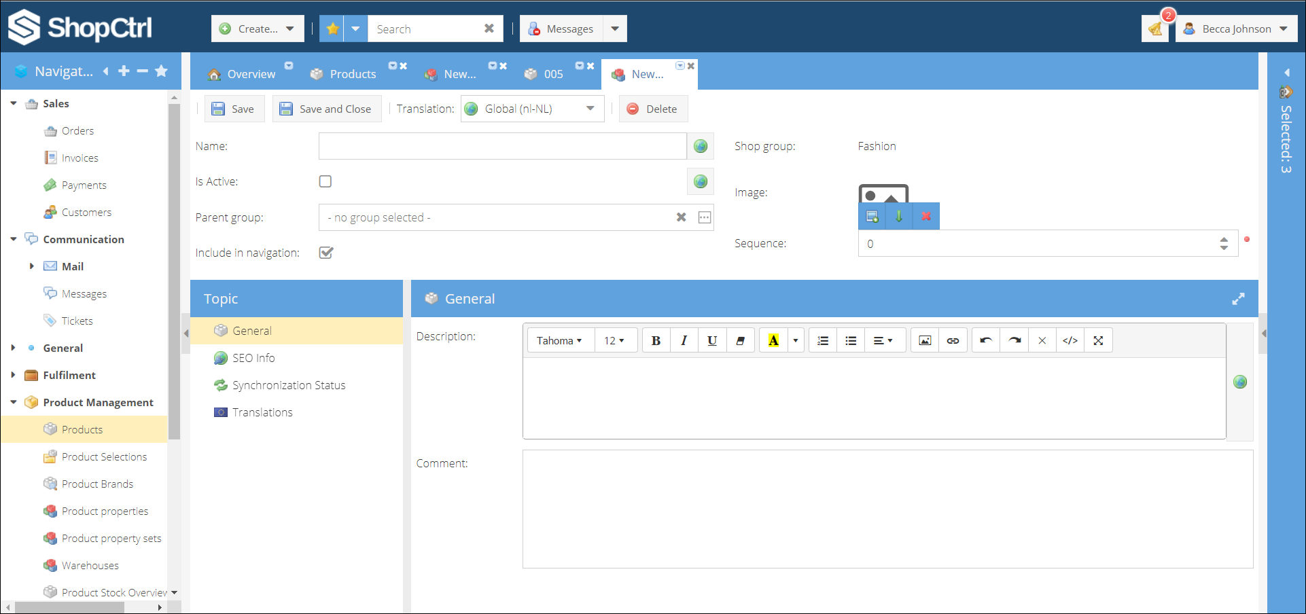This screenshot has height=614, width=1306.
Task: Open Orders in the navigation
Action: tap(77, 130)
